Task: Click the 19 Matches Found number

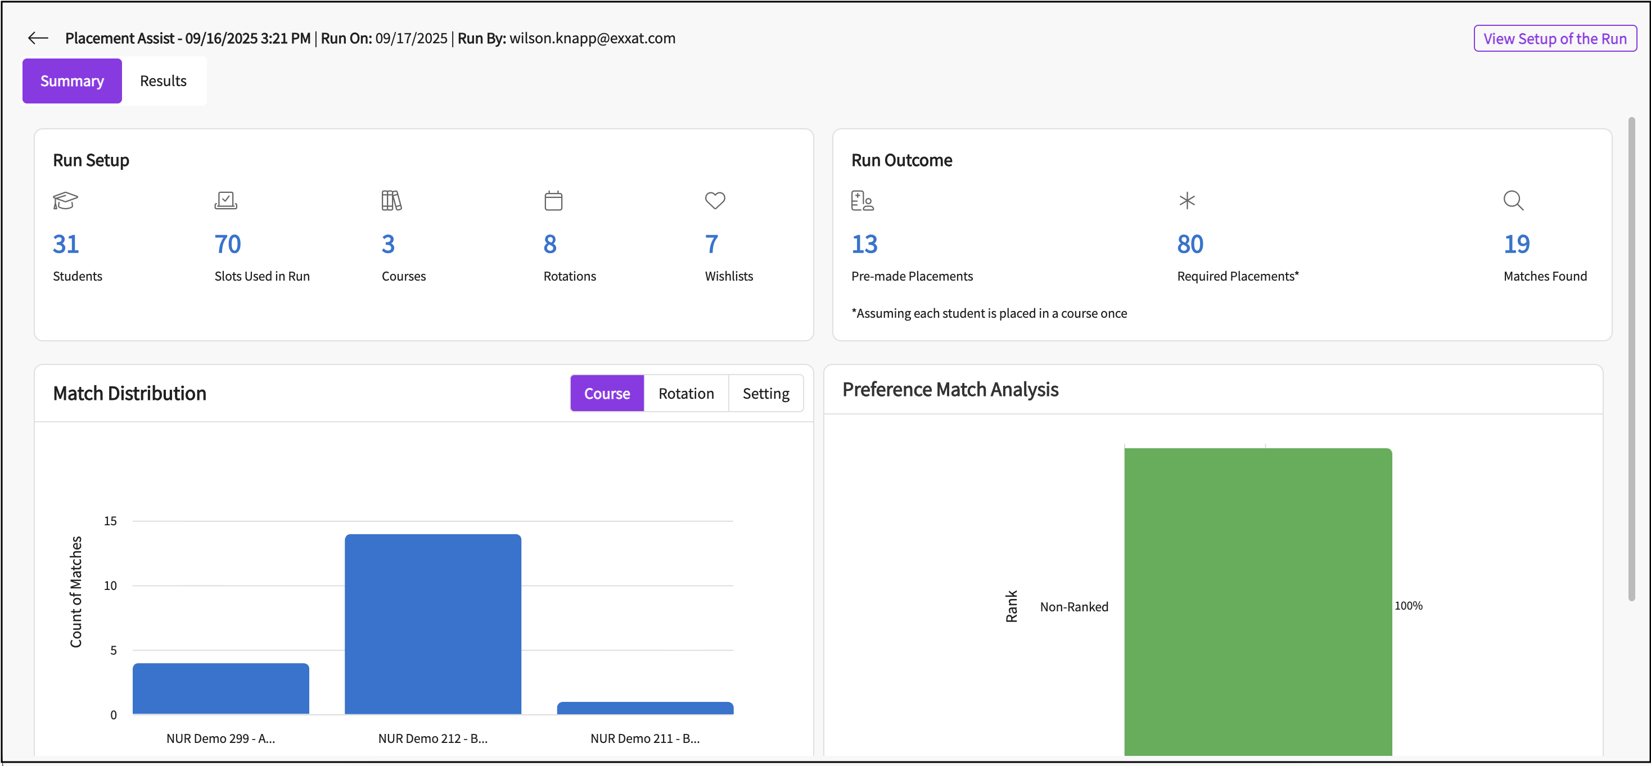Action: [1517, 244]
